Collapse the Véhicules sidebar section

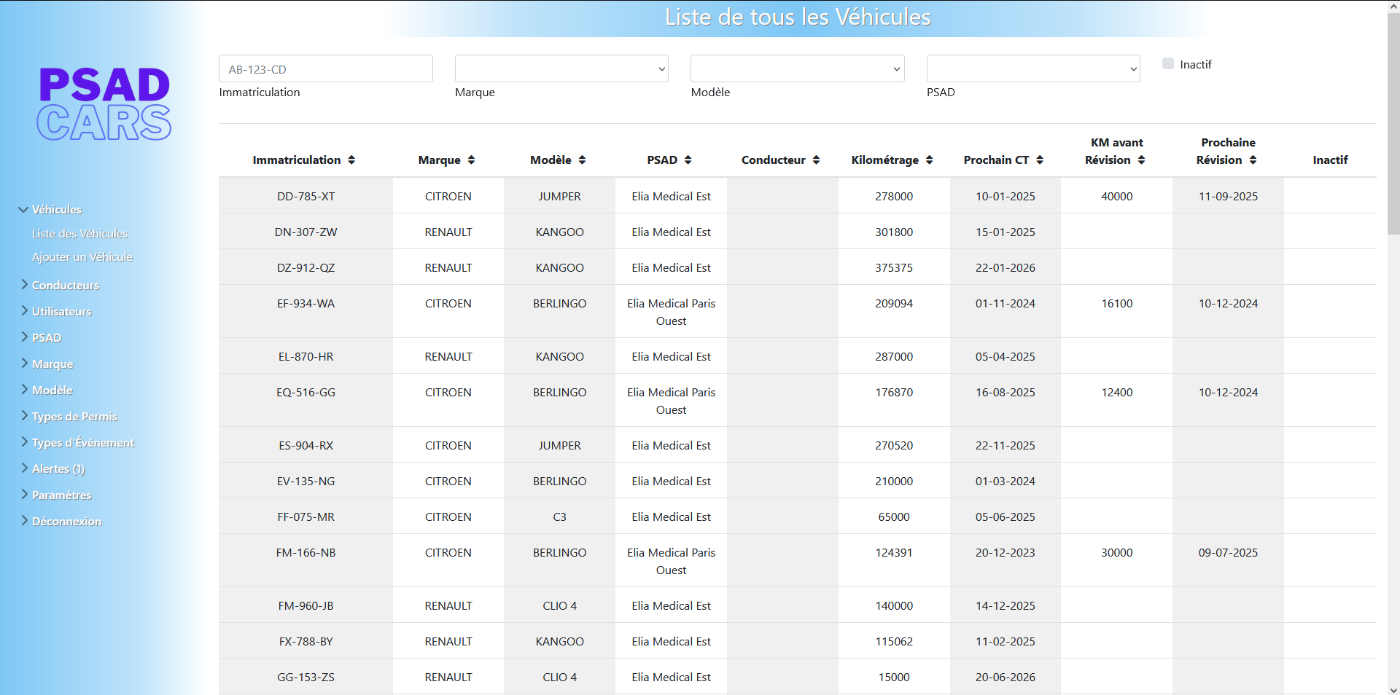pos(56,210)
